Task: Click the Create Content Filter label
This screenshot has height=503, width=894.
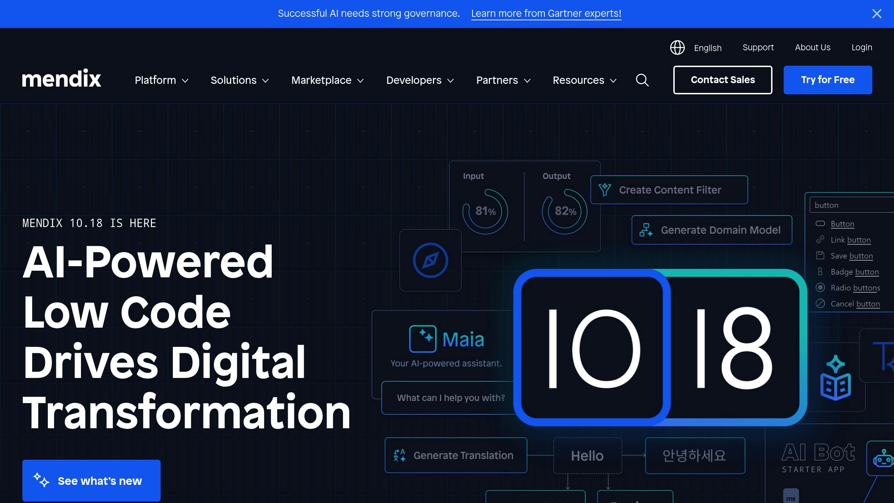Action: point(670,190)
